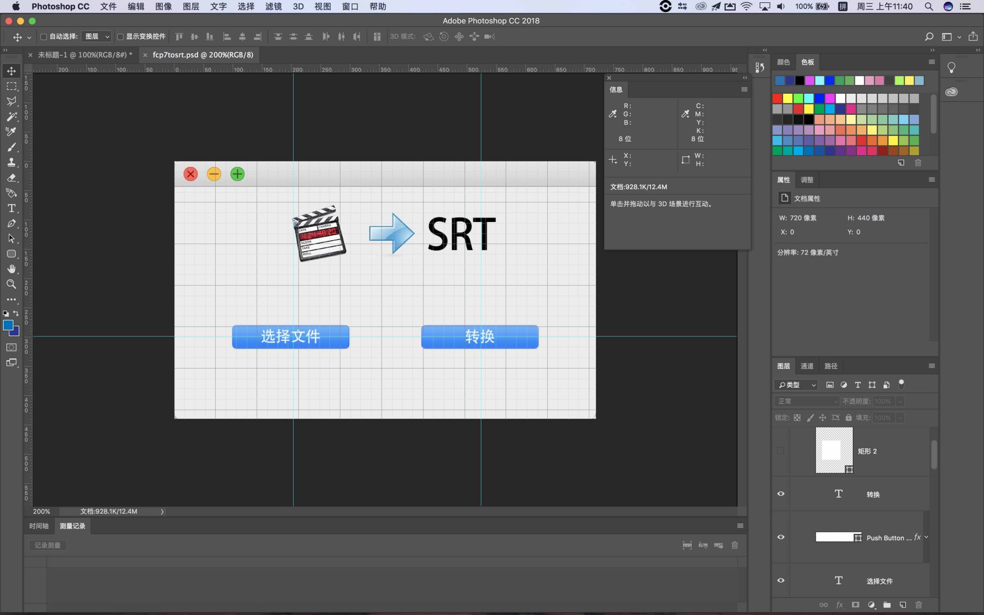Open the layer filter 类型 dropdown
984x615 pixels.
[x=796, y=385]
